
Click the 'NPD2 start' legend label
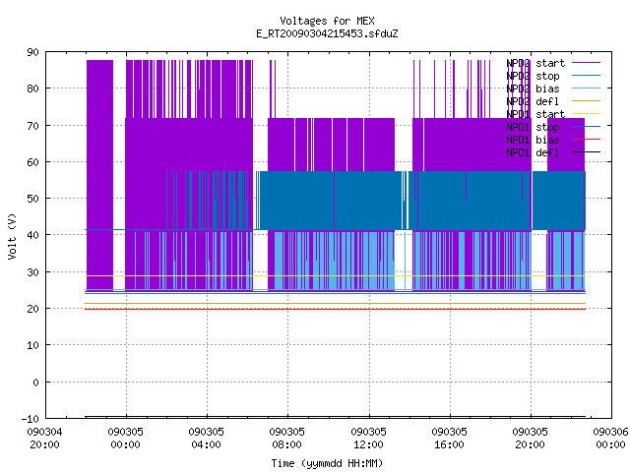coord(535,63)
